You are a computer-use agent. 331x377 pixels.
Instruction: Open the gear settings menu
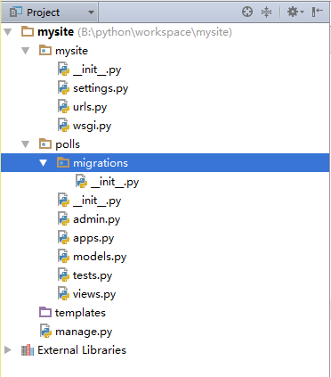coord(295,12)
